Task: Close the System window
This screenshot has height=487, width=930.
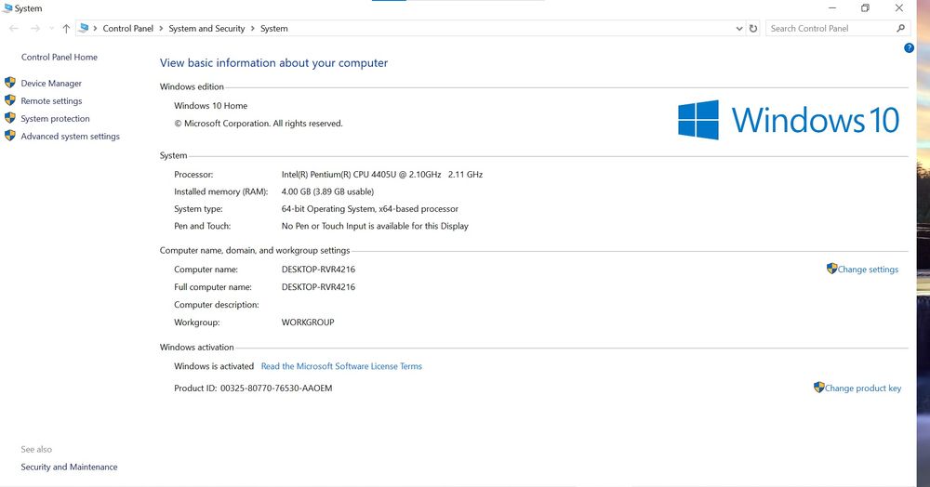Action: click(x=899, y=8)
